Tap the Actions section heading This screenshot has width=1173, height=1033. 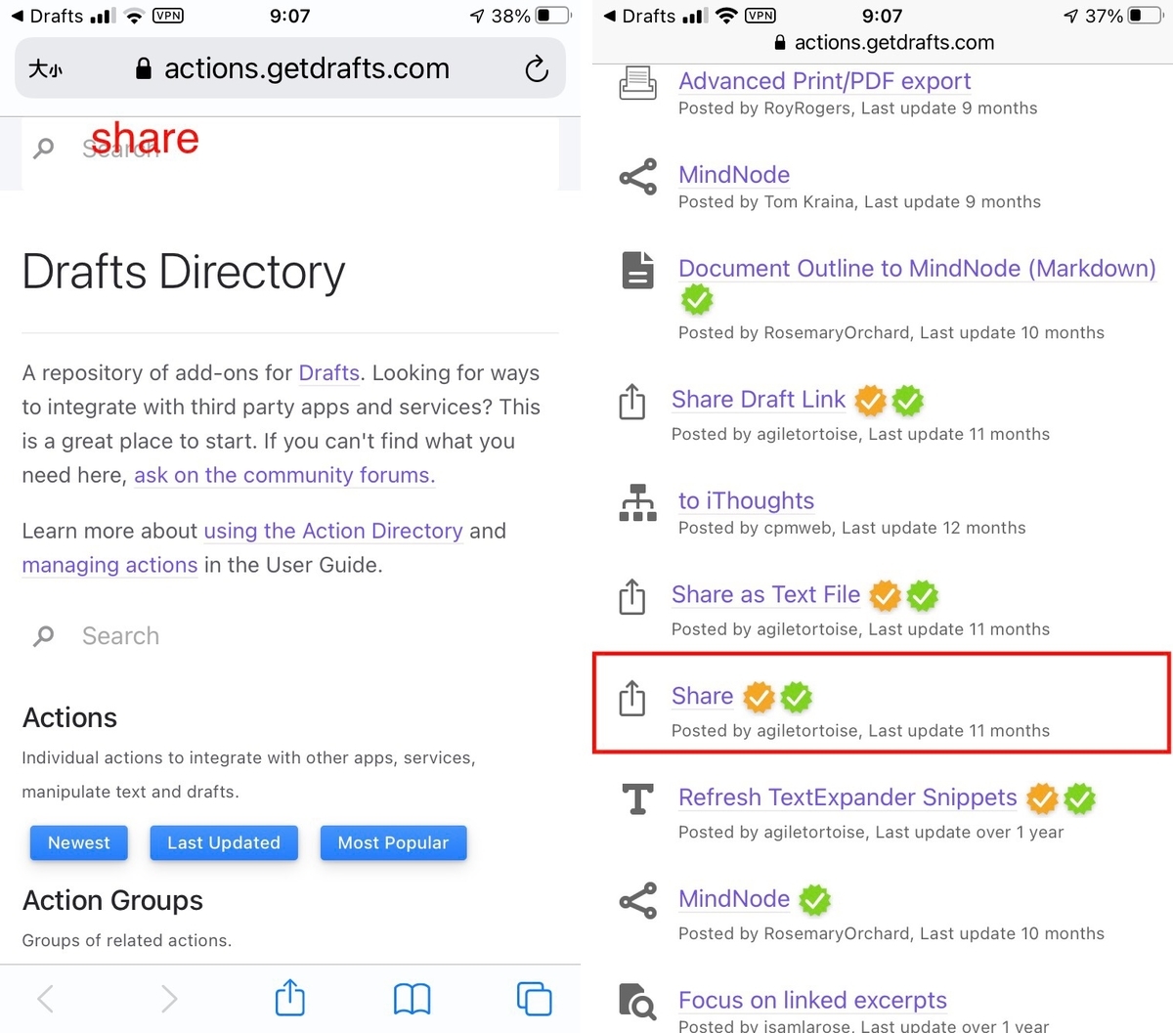(69, 718)
